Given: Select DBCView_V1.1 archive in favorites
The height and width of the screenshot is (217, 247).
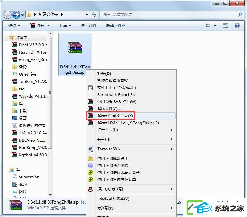Looking at the screenshot, I should click(30, 140).
